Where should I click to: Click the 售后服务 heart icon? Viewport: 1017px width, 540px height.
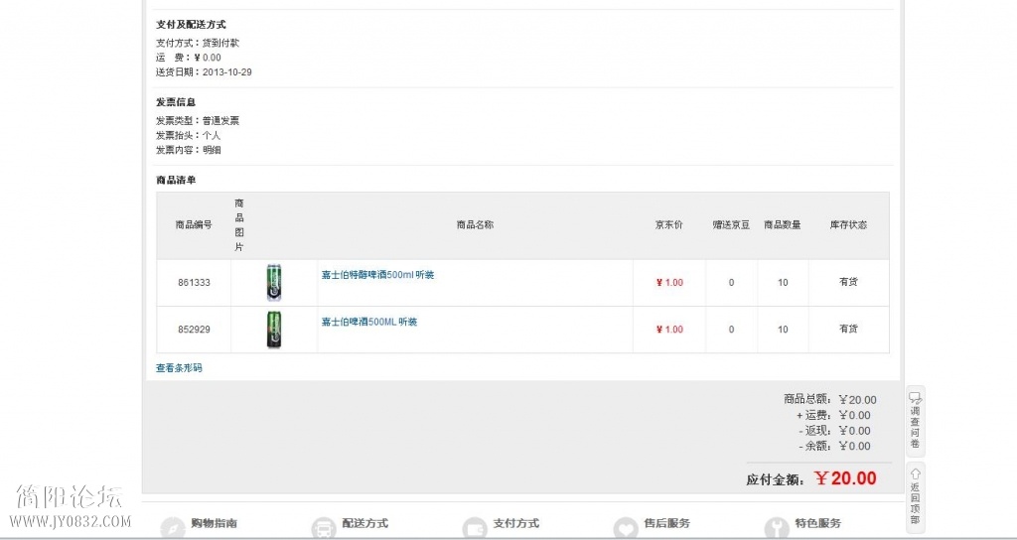[626, 528]
